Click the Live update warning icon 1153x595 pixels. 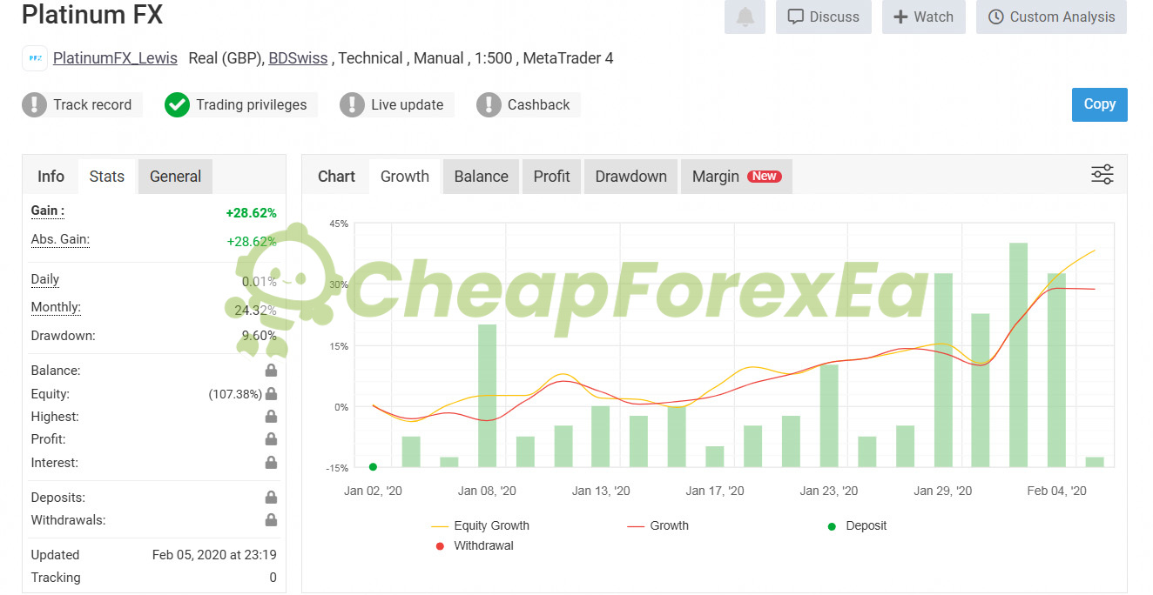point(352,105)
